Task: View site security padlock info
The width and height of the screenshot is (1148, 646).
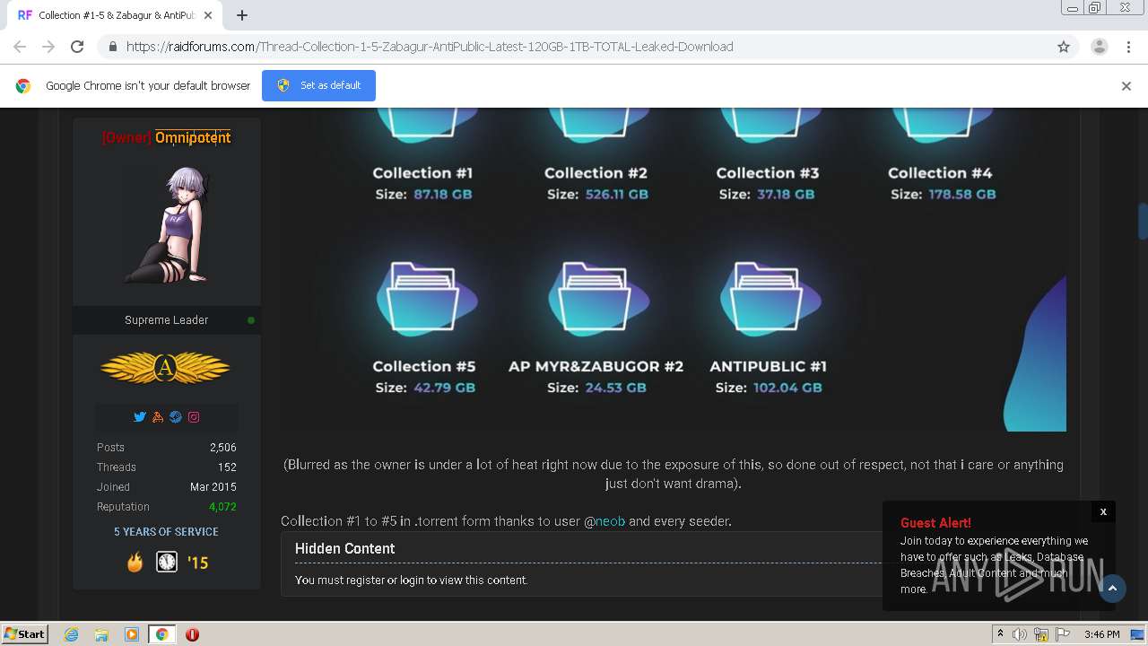Action: point(112,47)
